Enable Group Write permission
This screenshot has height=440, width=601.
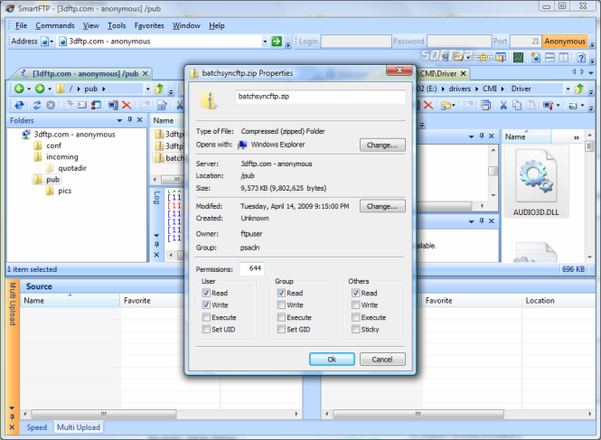281,304
